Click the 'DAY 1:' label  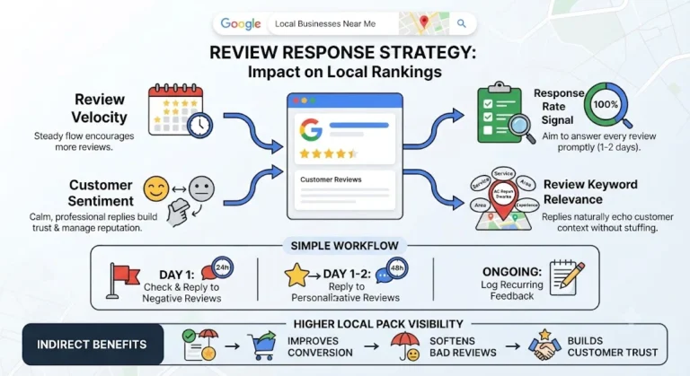tap(176, 275)
